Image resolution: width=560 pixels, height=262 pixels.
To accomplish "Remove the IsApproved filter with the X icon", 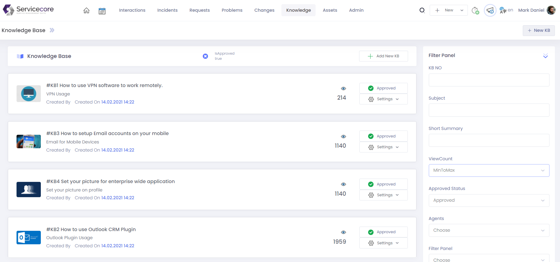I will [205, 56].
